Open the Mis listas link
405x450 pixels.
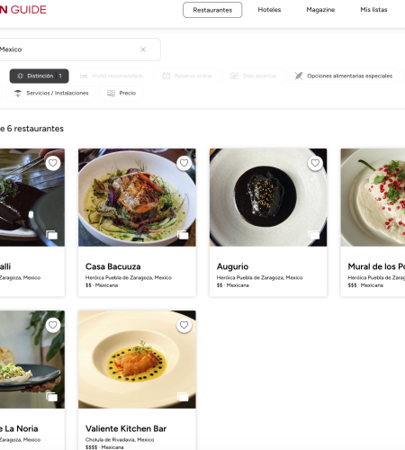click(373, 10)
